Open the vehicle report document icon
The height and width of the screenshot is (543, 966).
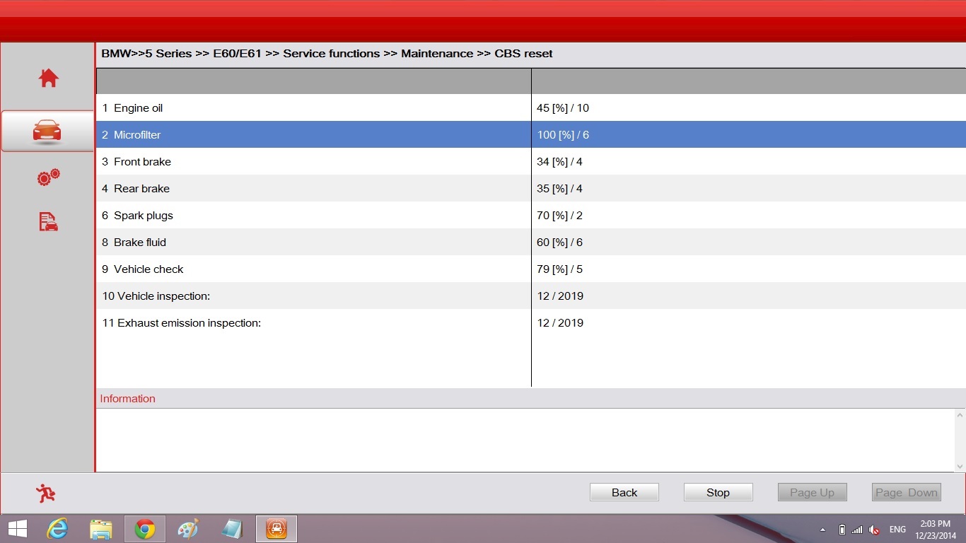pyautogui.click(x=48, y=222)
